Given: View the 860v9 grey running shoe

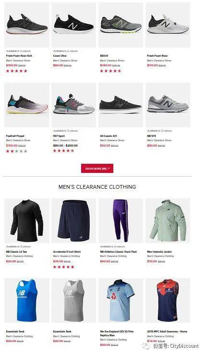Looking at the screenshot, I should [121, 25].
